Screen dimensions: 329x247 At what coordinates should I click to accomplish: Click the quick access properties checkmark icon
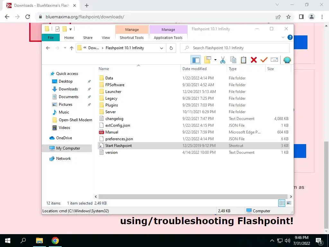[57, 29]
